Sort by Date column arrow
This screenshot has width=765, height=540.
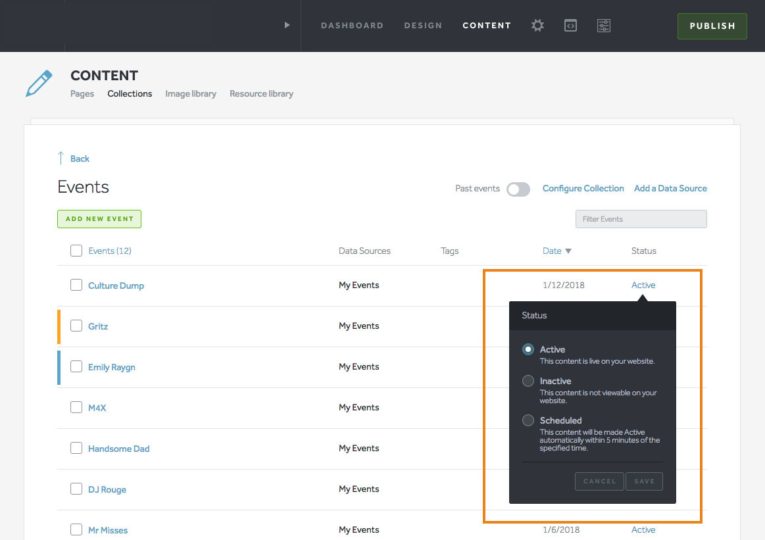(568, 251)
